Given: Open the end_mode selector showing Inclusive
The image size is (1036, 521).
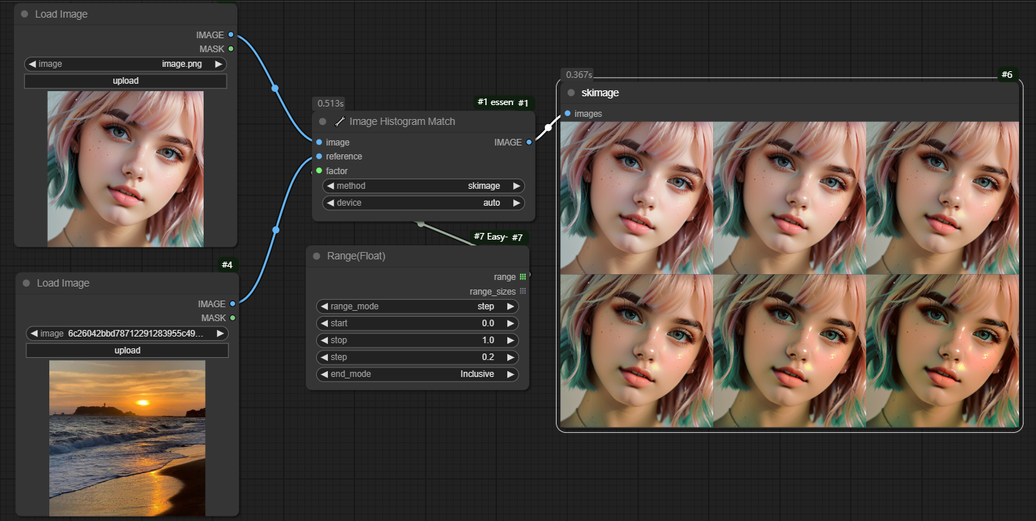Looking at the screenshot, I should [x=417, y=374].
